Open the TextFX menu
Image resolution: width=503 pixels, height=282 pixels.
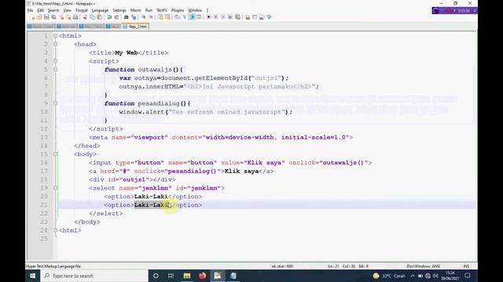(162, 10)
